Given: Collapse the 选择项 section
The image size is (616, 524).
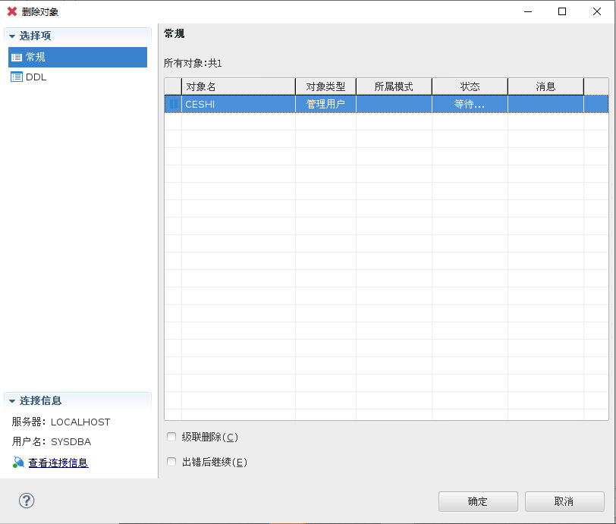Looking at the screenshot, I should point(12,36).
